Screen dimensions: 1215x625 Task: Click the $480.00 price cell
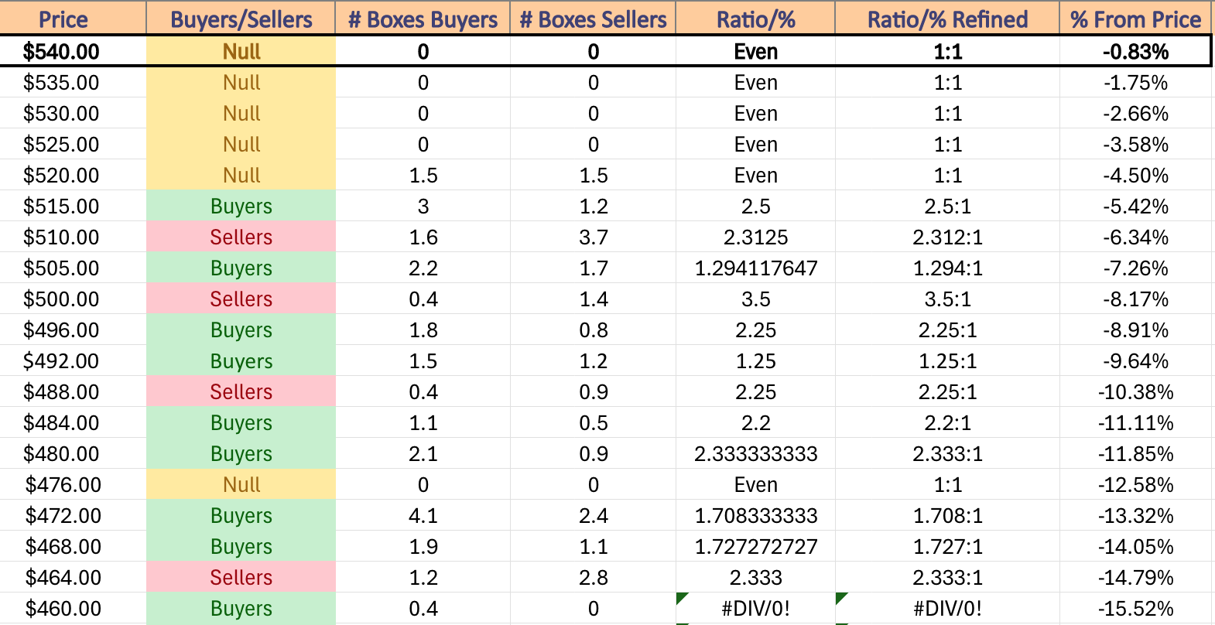tap(73, 453)
